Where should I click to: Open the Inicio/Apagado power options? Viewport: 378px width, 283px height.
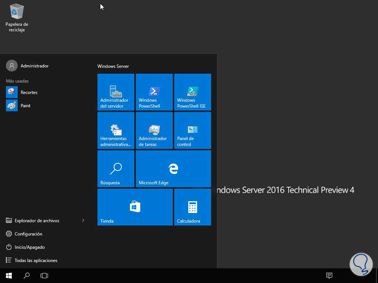pos(30,247)
